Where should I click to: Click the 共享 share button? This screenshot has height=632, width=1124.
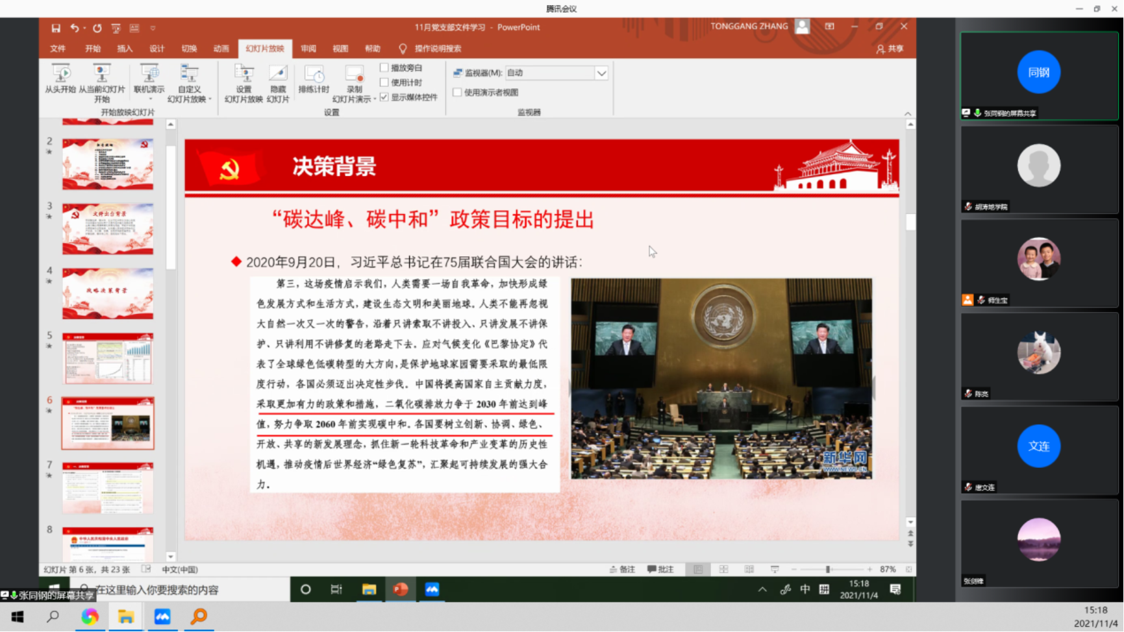[x=890, y=49]
